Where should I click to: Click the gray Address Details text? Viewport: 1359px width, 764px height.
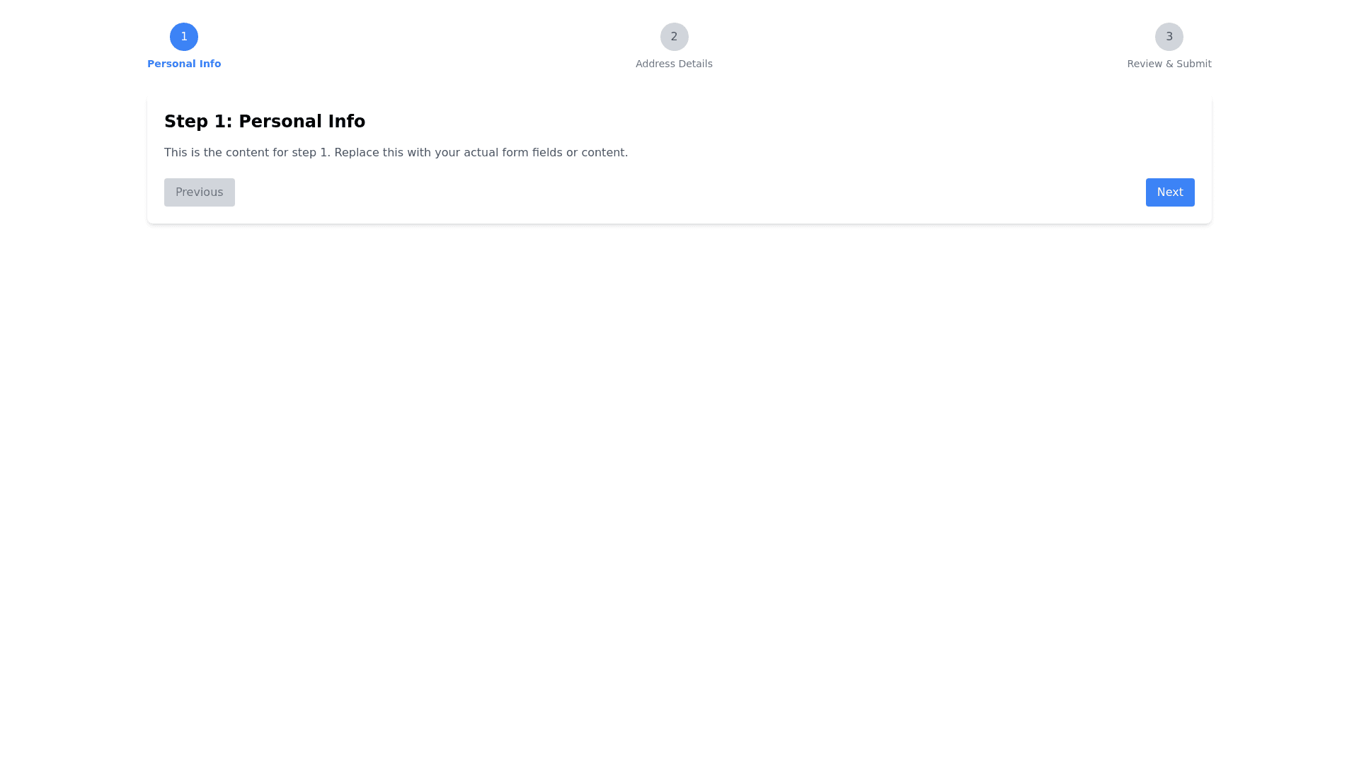(674, 64)
